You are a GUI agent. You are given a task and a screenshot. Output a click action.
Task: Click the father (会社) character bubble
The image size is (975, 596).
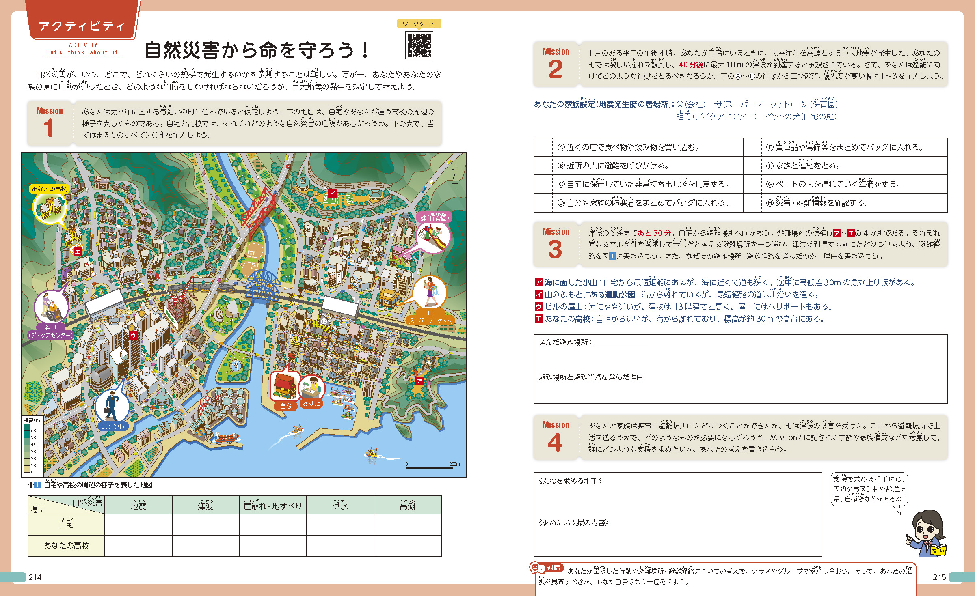(111, 406)
